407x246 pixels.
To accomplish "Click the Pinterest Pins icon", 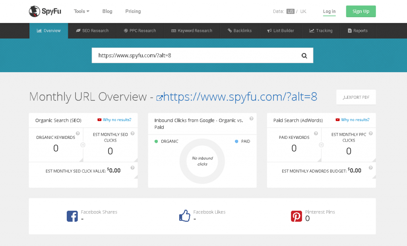I will [297, 216].
